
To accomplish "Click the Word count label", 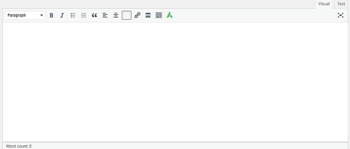I will (19, 146).
